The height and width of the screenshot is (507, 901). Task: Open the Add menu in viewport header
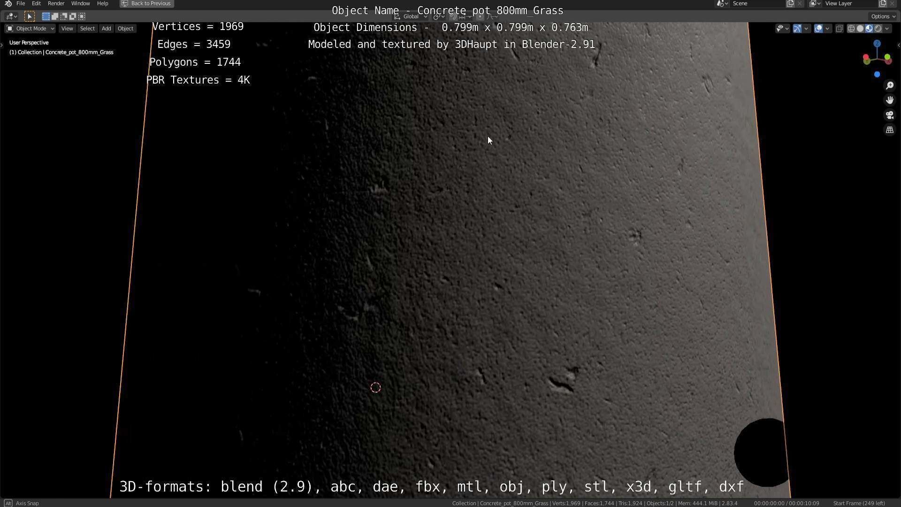pyautogui.click(x=106, y=29)
